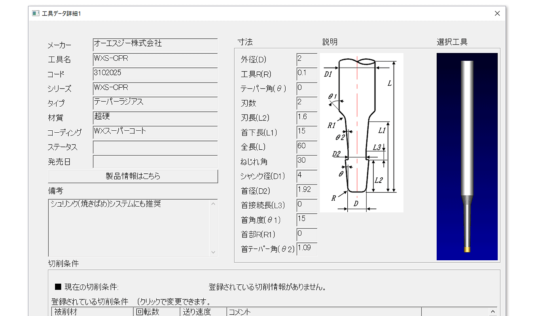
Task: Click the 刃数 value field
Action: tap(307, 103)
